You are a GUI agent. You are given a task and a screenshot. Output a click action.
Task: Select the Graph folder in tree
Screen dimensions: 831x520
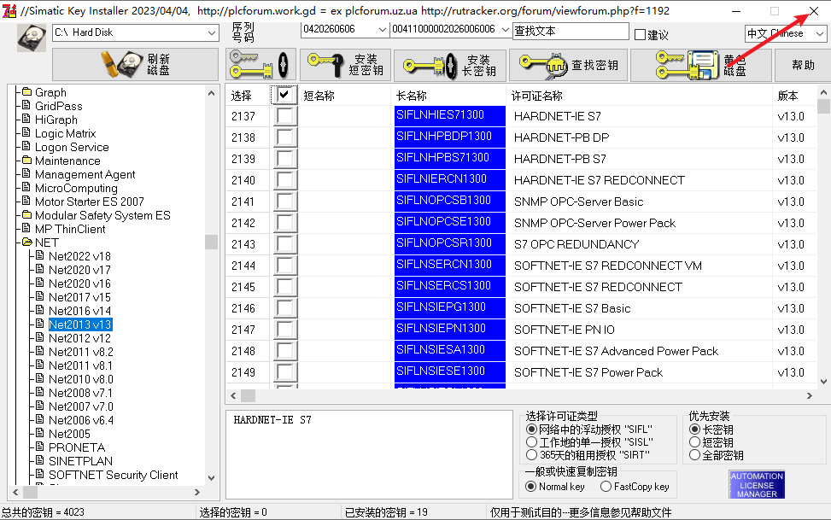click(50, 92)
